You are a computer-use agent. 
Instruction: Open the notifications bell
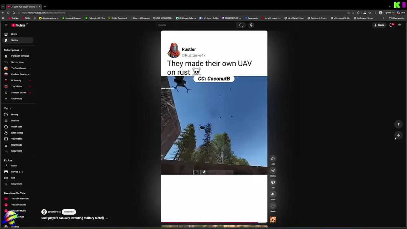click(x=391, y=25)
